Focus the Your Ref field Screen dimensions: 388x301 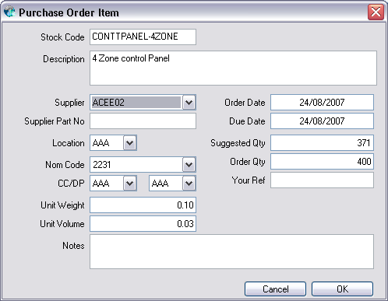322,180
